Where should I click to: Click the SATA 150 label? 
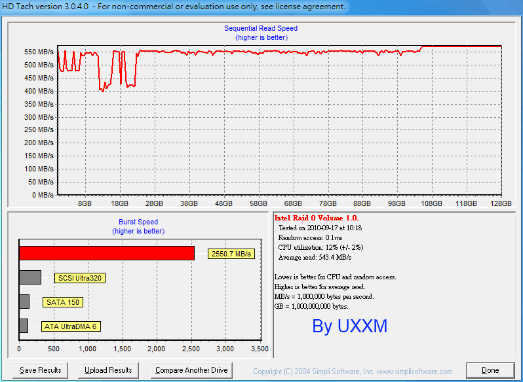(63, 302)
